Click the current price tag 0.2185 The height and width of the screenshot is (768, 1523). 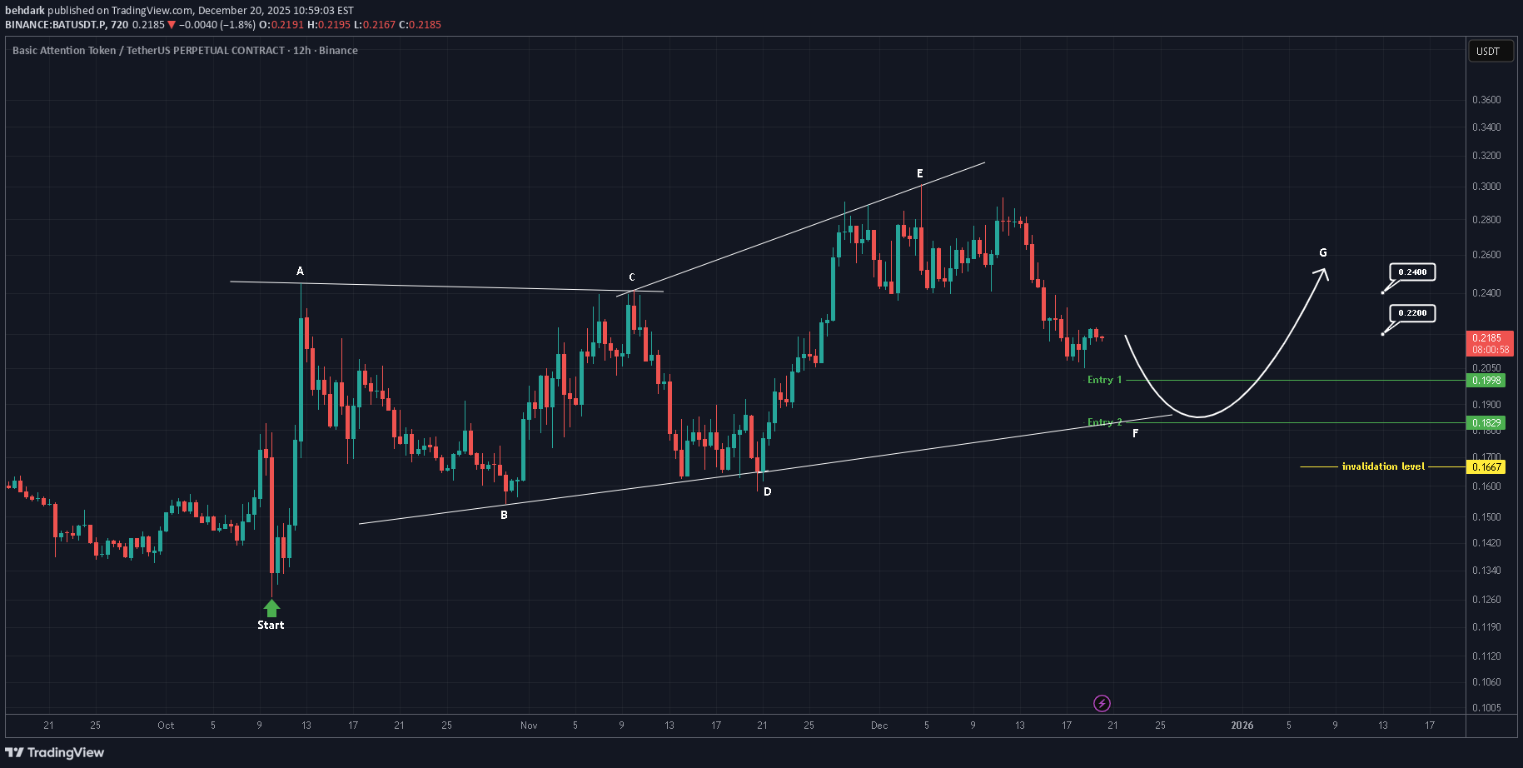pyautogui.click(x=1488, y=338)
